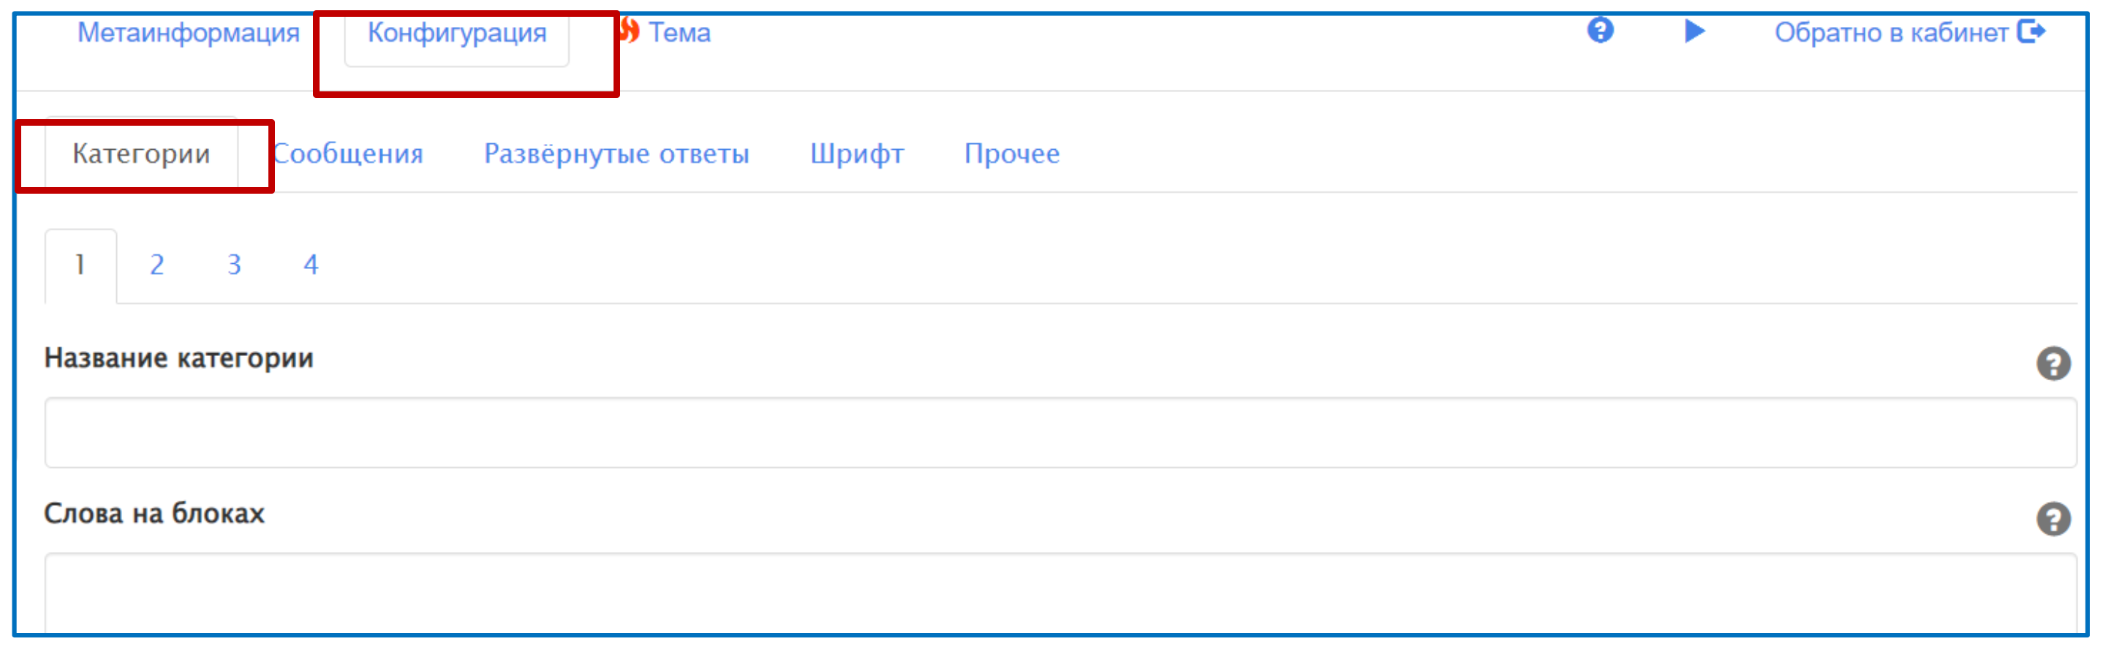The image size is (2106, 652).
Task: Switch to category tab 2
Action: (x=157, y=265)
